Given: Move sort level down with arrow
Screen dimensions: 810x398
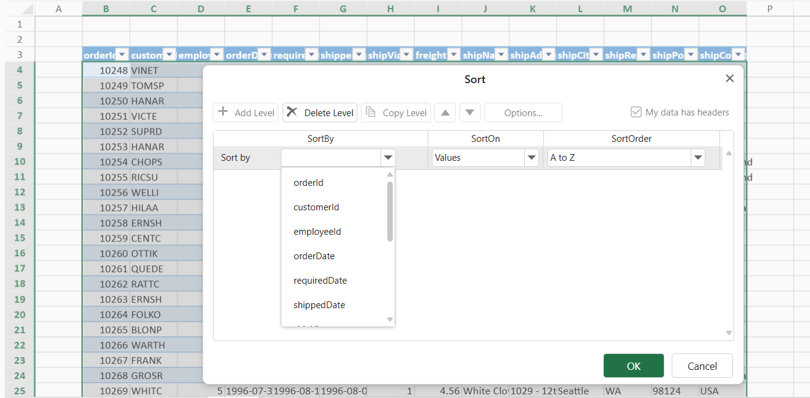Looking at the screenshot, I should click(x=469, y=112).
